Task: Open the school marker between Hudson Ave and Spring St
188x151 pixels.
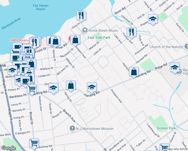Action: pos(54,88)
